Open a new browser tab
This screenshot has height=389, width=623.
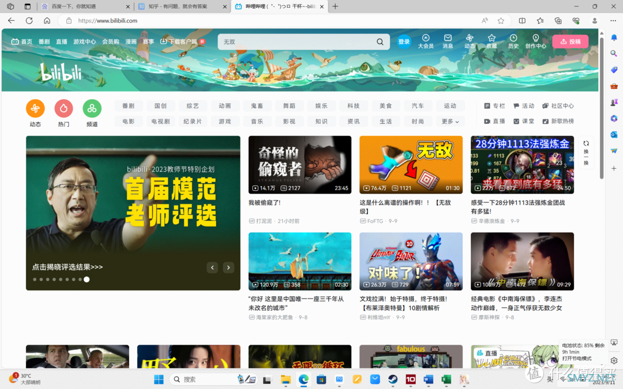click(x=335, y=6)
